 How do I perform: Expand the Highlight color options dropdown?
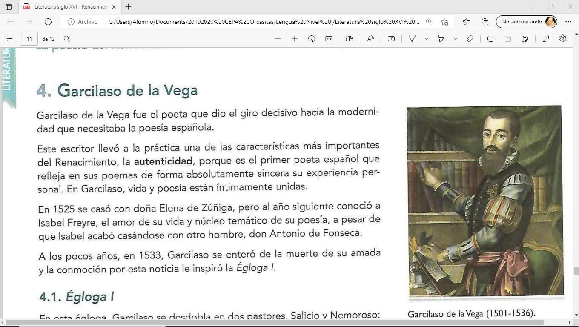pyautogui.click(x=455, y=39)
